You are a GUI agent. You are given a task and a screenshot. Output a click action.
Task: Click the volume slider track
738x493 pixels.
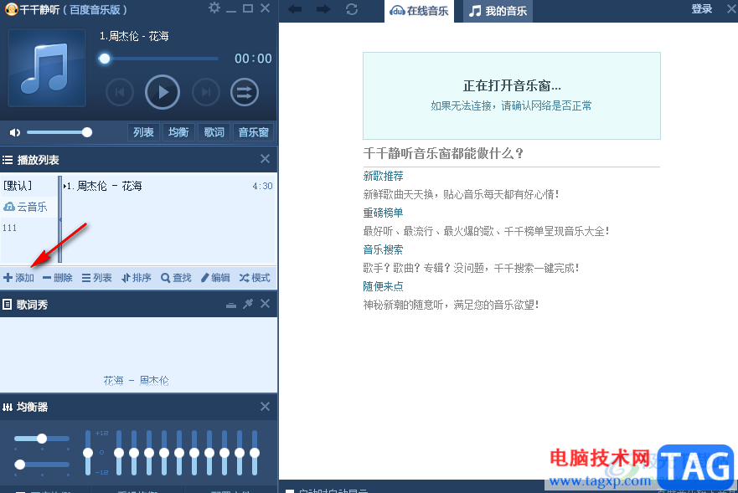click(56, 132)
